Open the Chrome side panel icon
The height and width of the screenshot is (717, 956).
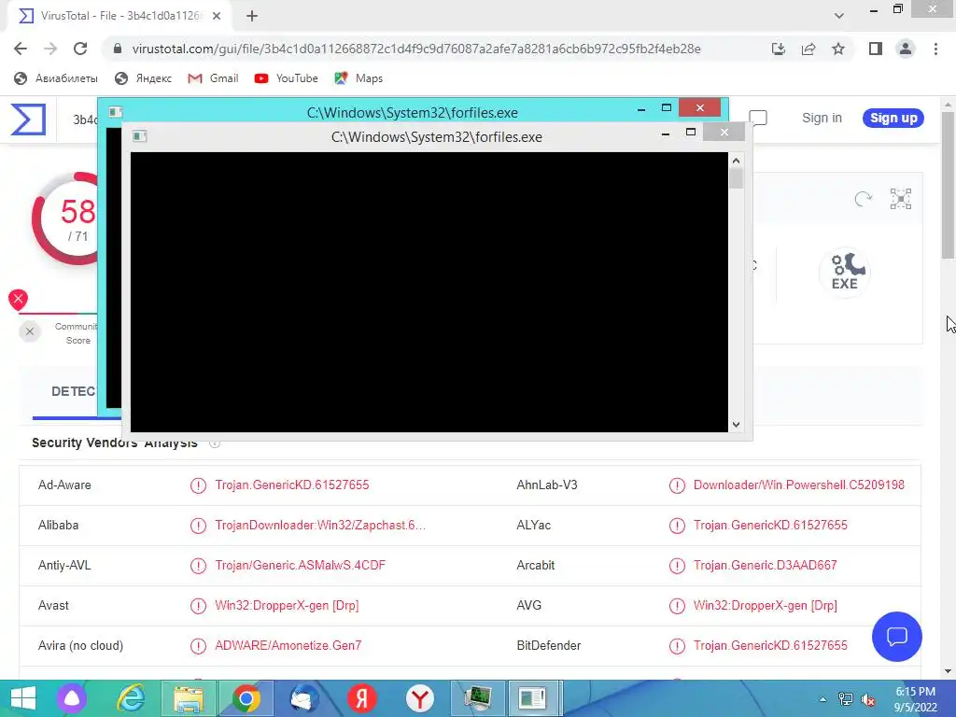point(876,49)
